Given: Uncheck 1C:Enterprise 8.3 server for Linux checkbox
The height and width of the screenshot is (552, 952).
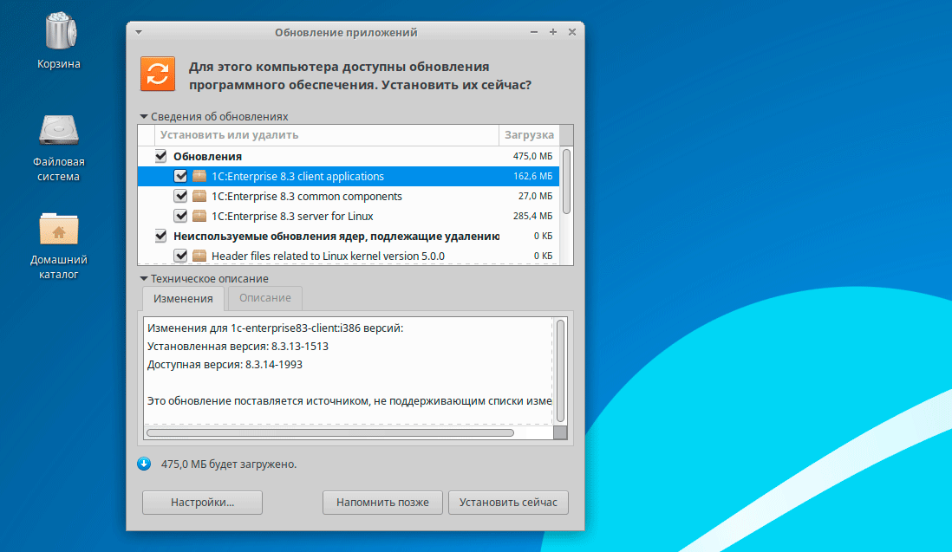Looking at the screenshot, I should click(x=180, y=216).
